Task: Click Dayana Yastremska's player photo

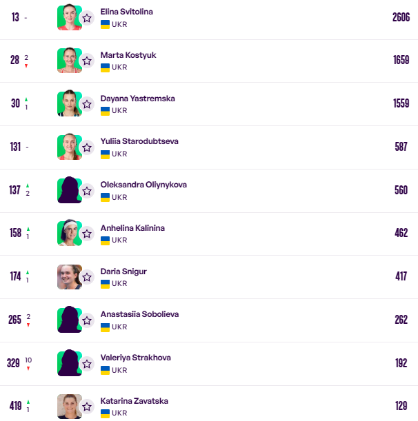Action: pyautogui.click(x=69, y=103)
